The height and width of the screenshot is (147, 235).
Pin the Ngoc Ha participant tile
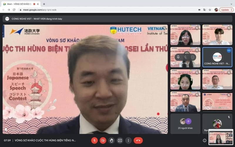click(178, 57)
